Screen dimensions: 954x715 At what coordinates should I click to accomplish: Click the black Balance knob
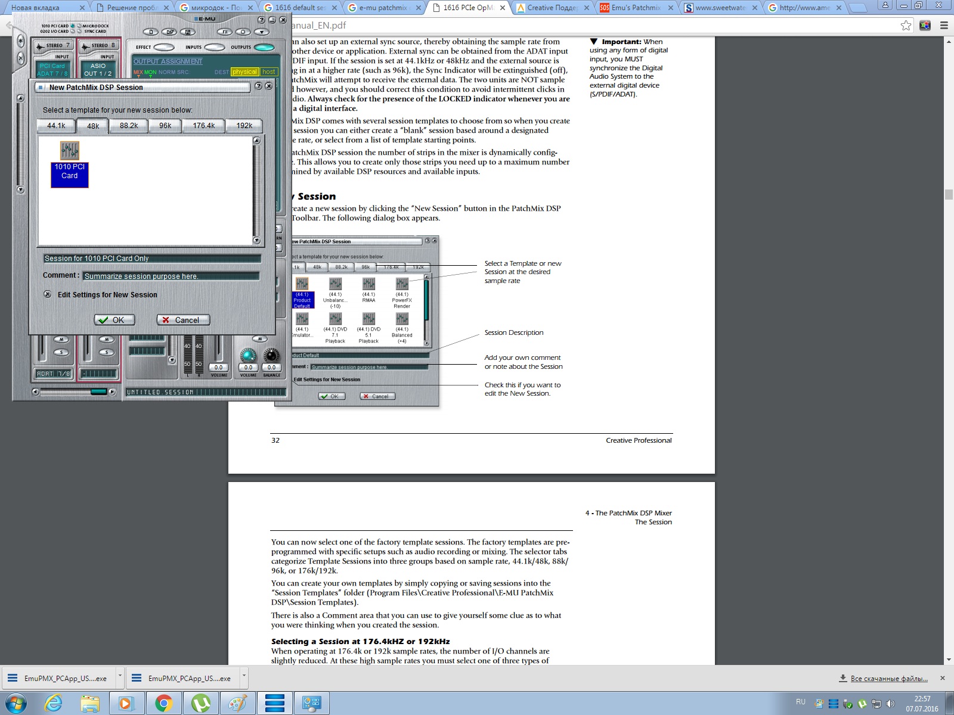pyautogui.click(x=271, y=355)
